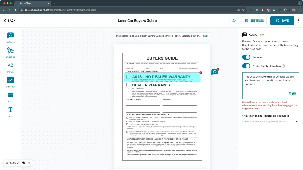Go BACK to previous page
Image resolution: width=303 pixels, height=170 pixels.
coord(10,21)
